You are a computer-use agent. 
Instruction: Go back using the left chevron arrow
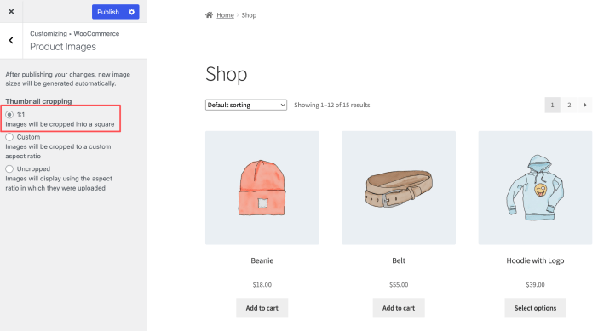(11, 40)
